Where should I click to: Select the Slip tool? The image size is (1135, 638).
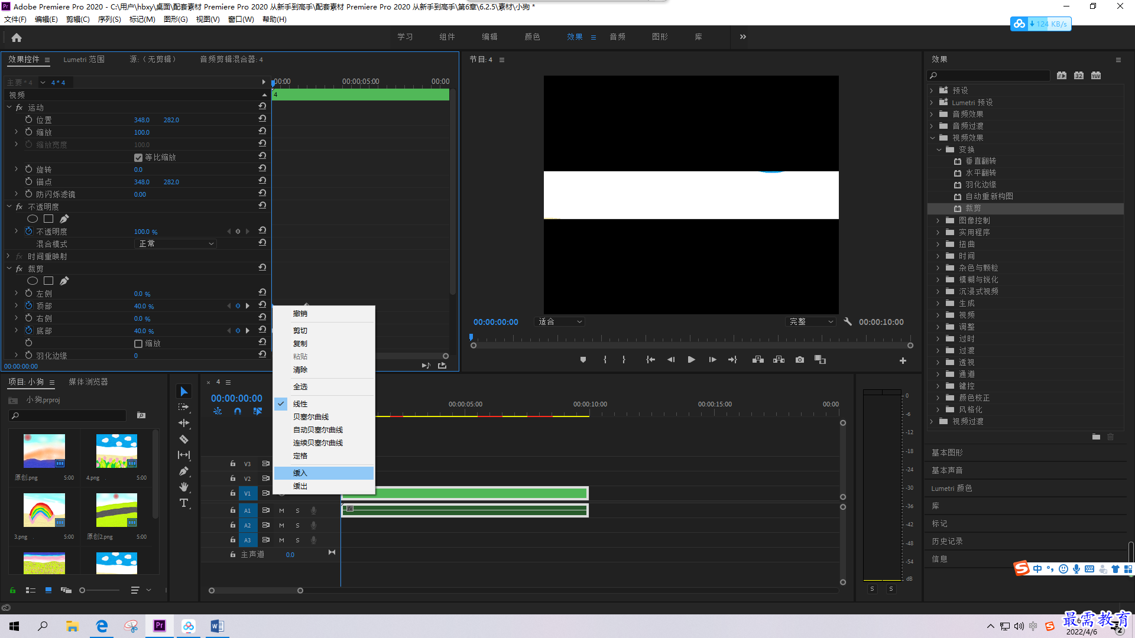coord(184,455)
